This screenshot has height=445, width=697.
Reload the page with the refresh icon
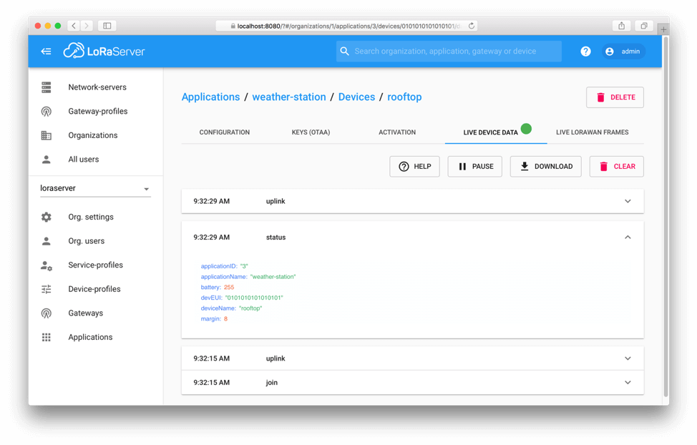click(x=472, y=26)
